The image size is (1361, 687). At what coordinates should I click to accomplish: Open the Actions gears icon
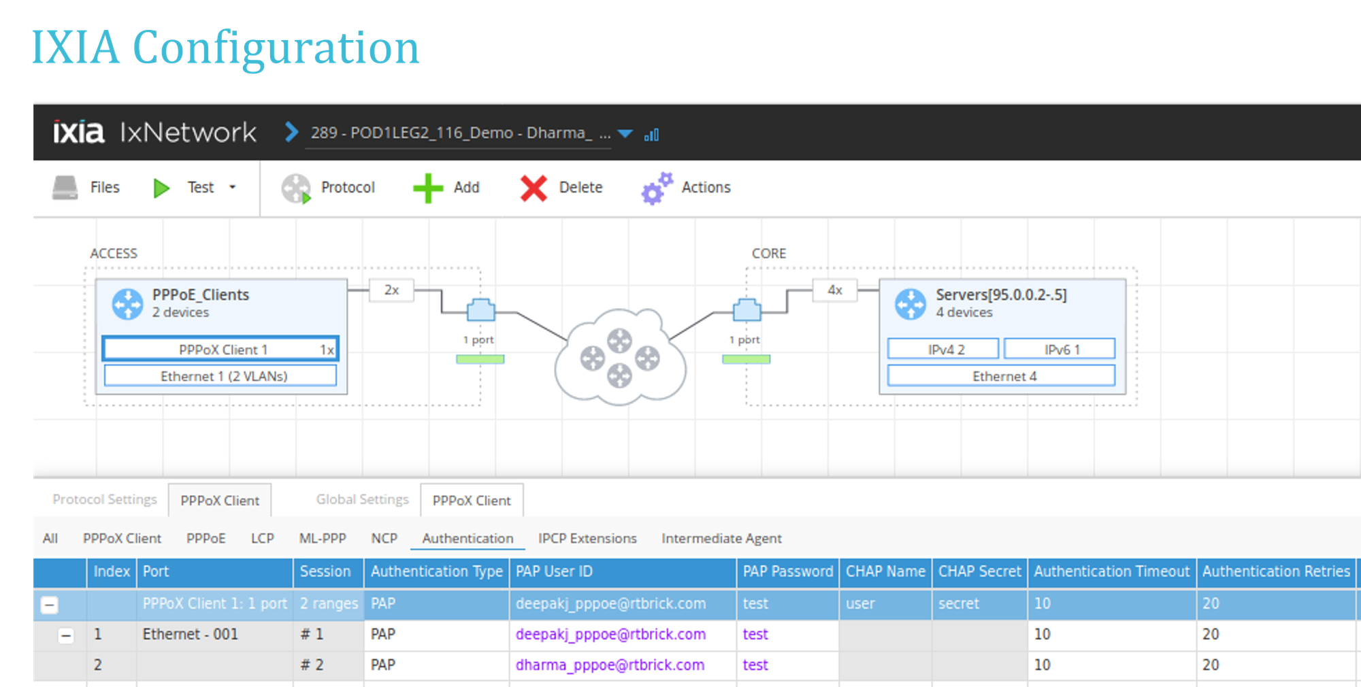[657, 188]
